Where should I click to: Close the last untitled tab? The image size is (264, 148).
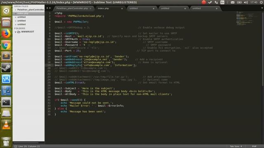(217, 8)
